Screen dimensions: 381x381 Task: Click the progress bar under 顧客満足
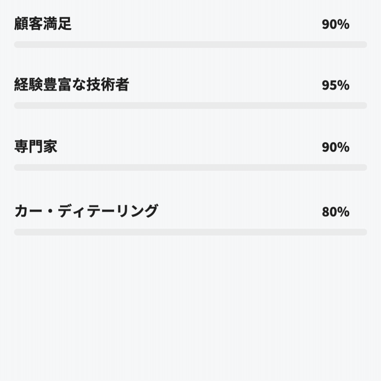click(190, 44)
